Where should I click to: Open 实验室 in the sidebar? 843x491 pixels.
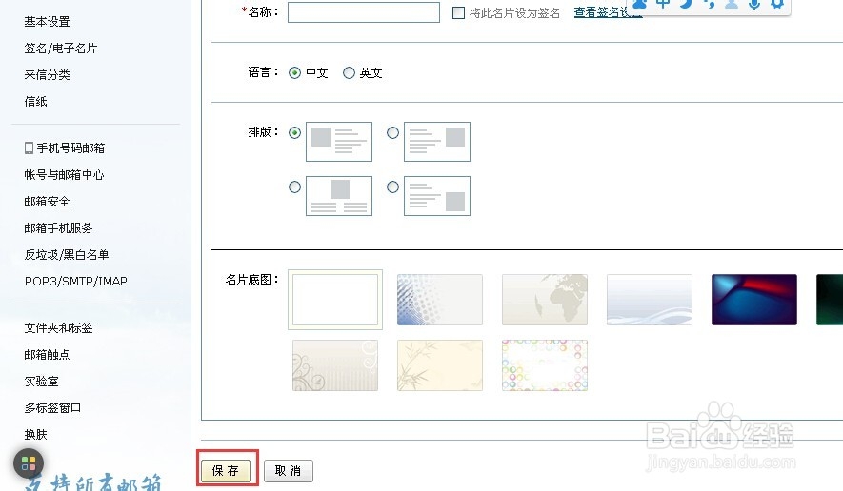pos(41,382)
